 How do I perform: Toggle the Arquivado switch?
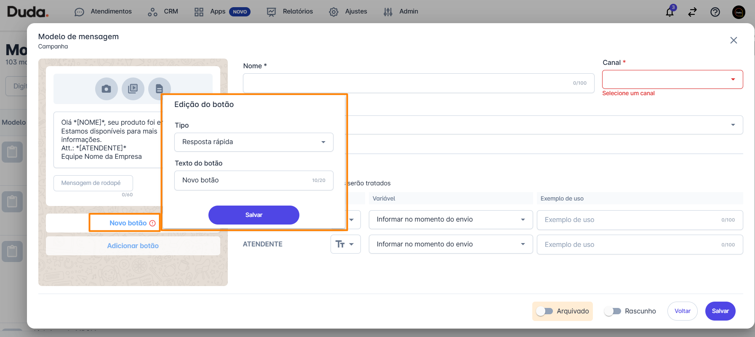click(544, 311)
